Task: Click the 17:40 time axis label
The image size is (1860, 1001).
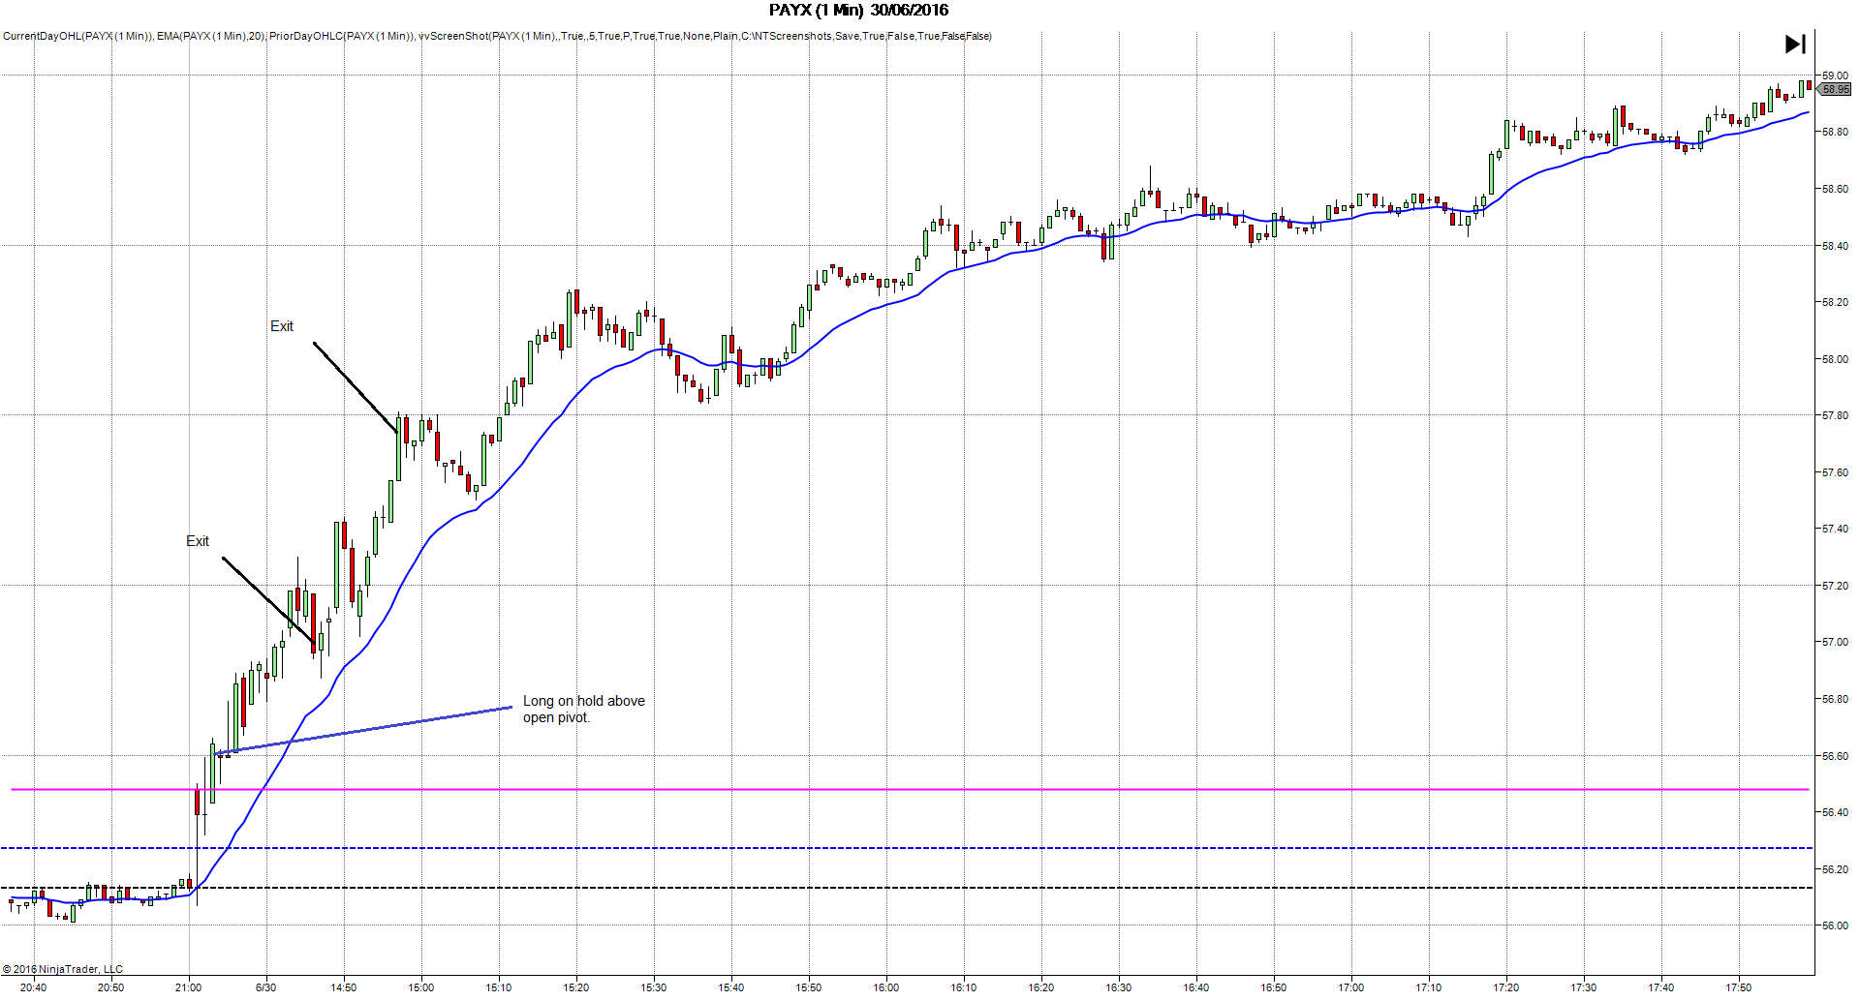Action: (x=1660, y=987)
